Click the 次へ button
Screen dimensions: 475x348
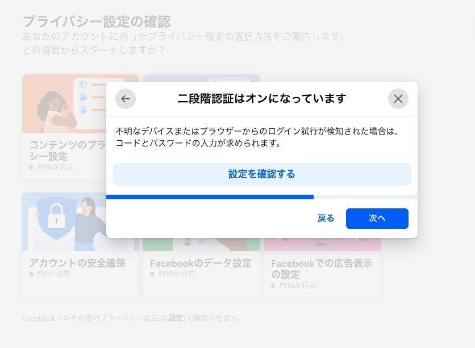point(377,219)
